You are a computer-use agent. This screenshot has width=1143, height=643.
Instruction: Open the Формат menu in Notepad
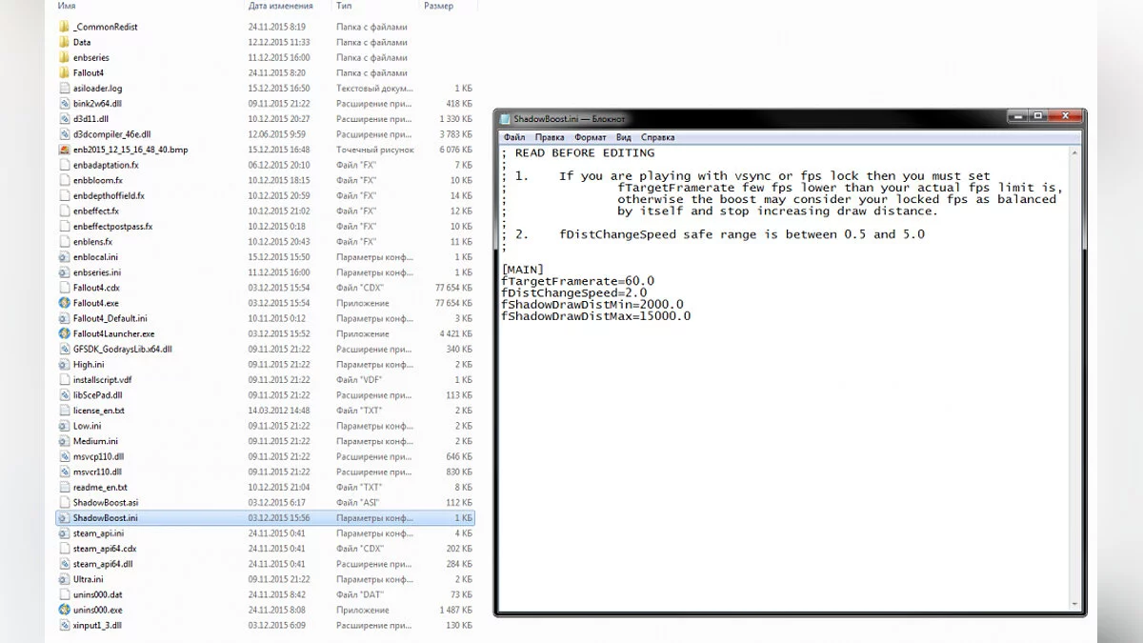[590, 137]
